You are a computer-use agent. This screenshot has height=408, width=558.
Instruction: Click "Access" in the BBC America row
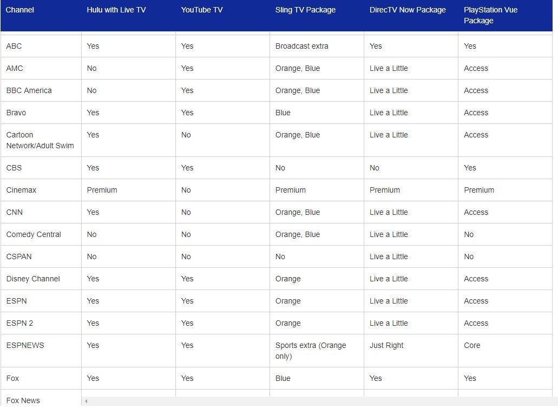476,91
